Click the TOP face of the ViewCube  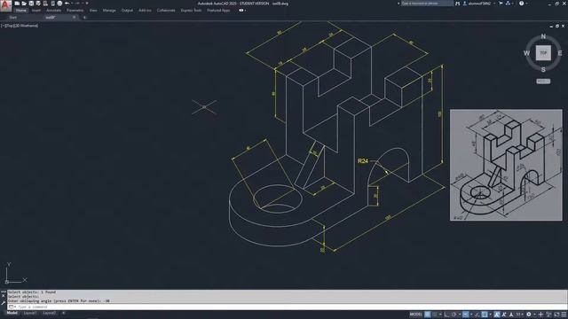[543, 53]
